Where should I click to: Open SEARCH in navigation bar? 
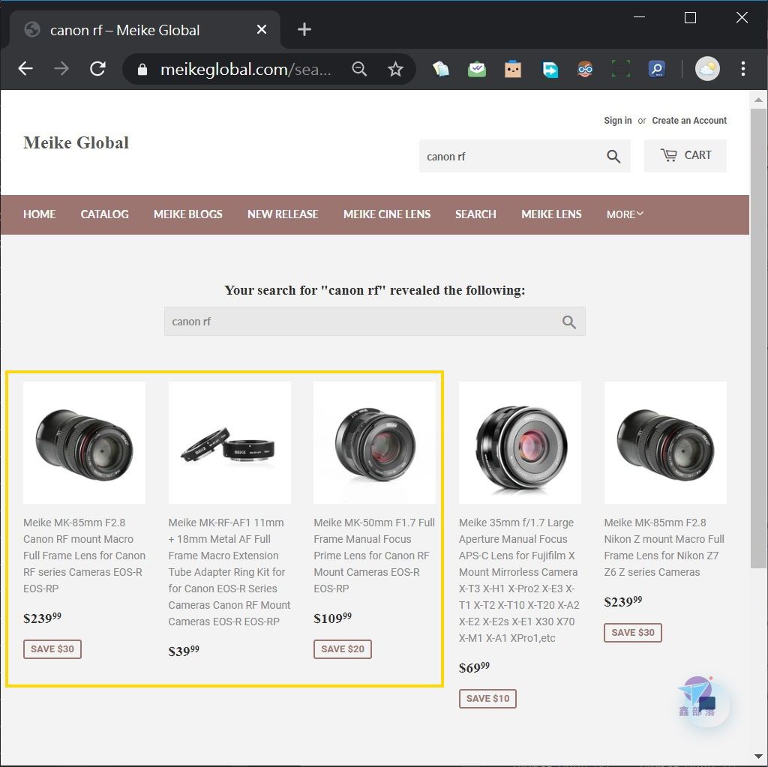point(475,214)
